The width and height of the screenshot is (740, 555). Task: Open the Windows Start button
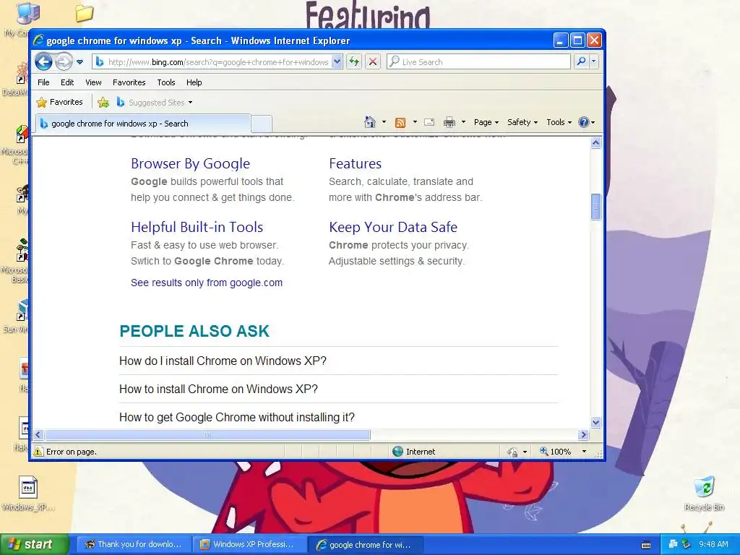coord(34,545)
